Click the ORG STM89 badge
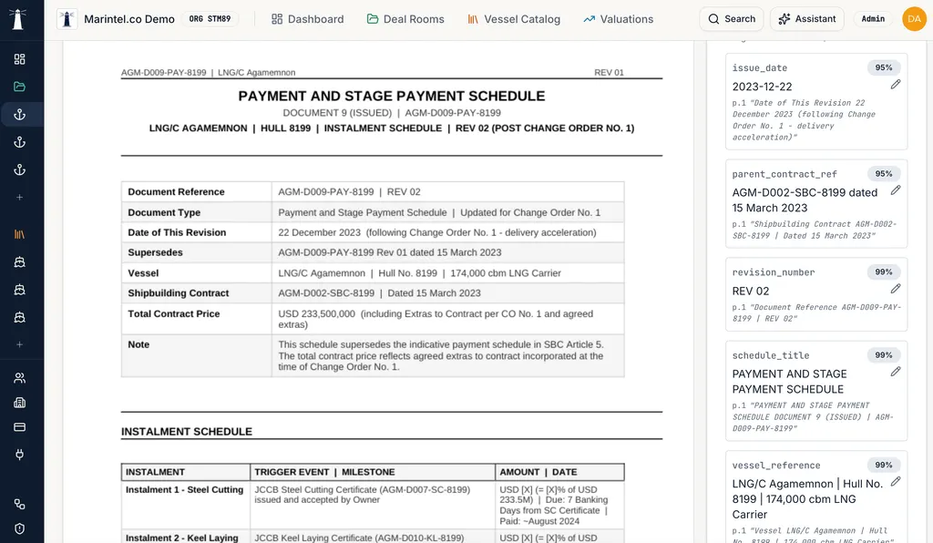Image resolution: width=933 pixels, height=543 pixels. pos(210,19)
